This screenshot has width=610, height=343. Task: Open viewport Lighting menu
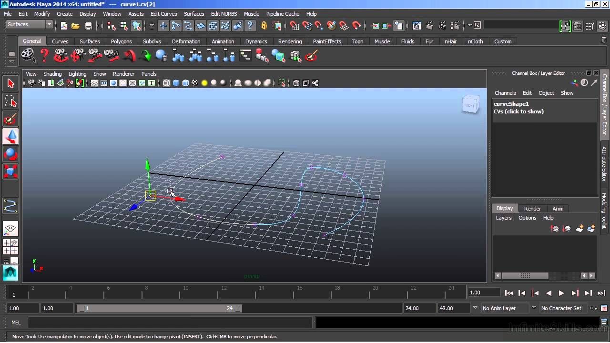77,74
